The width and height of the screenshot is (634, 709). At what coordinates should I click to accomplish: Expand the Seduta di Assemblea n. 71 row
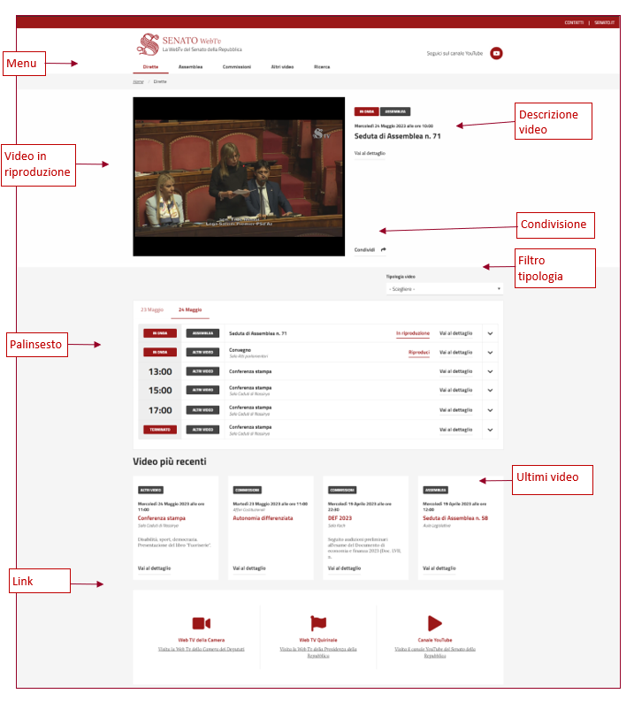click(490, 333)
